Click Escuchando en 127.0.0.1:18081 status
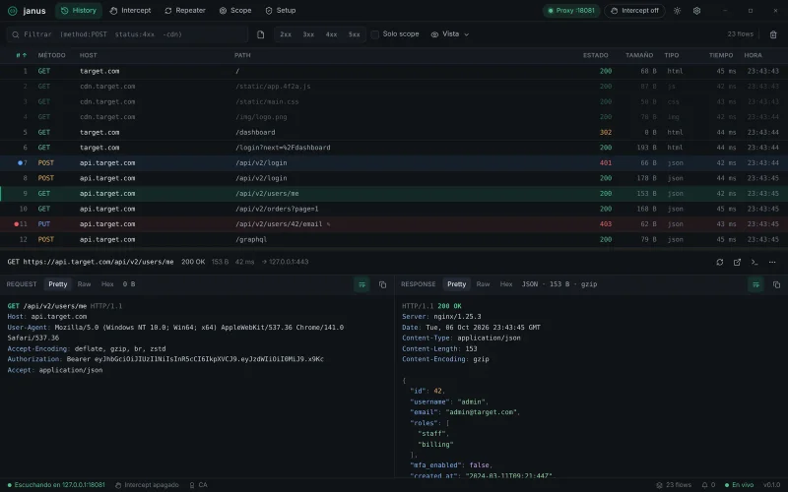The width and height of the screenshot is (788, 492). [x=56, y=485]
